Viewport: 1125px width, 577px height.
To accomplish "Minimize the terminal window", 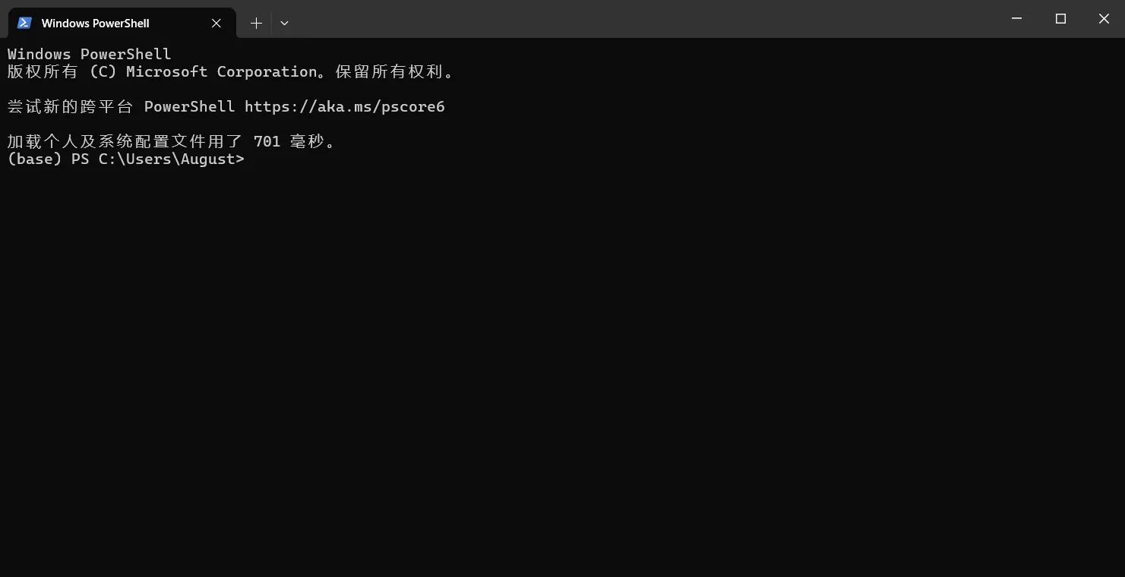I will tap(1017, 19).
